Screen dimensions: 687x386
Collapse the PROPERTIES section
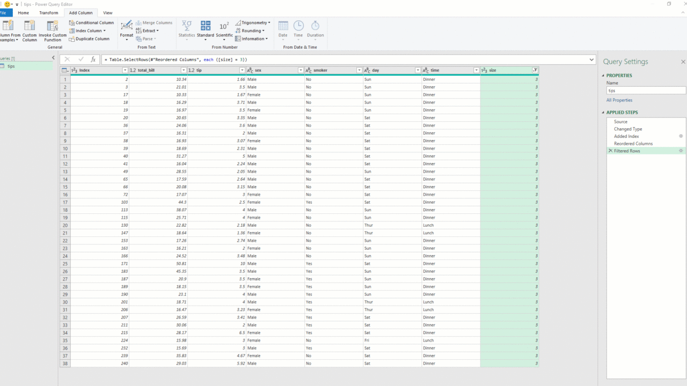click(604, 76)
